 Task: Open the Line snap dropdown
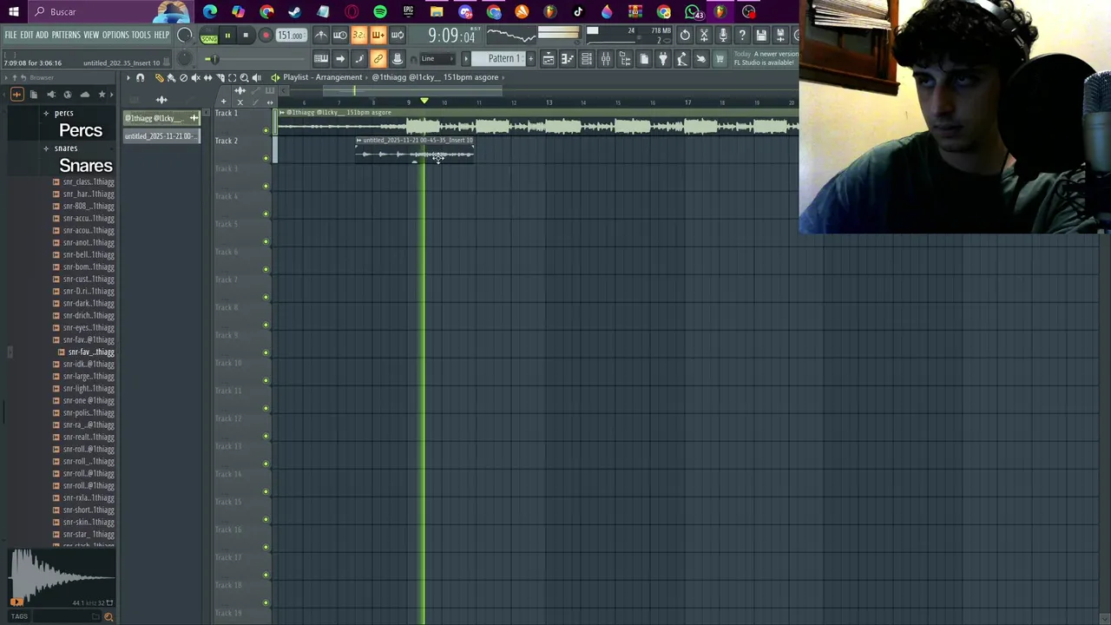pos(437,58)
